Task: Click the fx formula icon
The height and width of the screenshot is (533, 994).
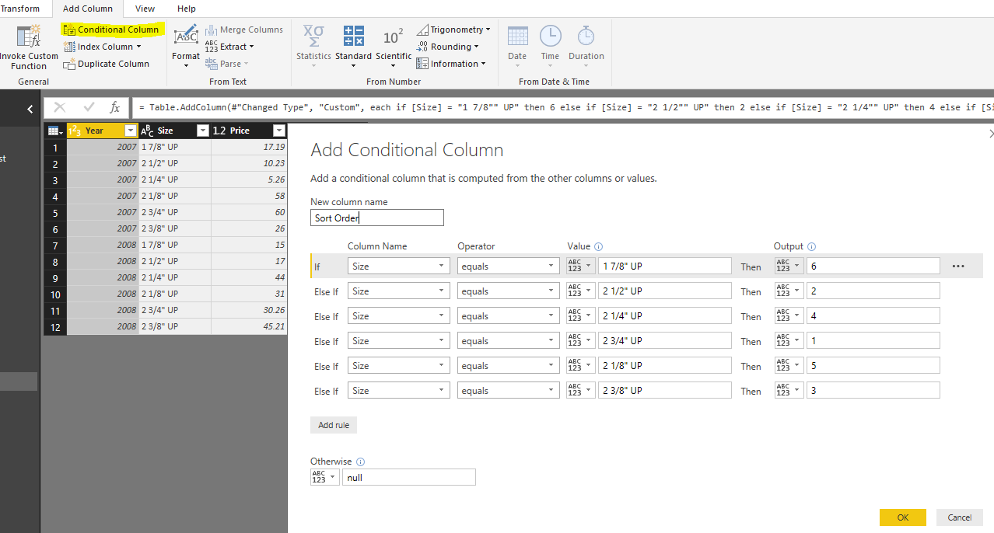Action: pos(114,107)
